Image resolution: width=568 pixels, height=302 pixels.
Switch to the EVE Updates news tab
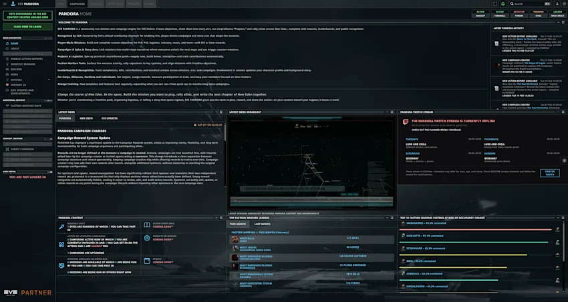(x=110, y=118)
